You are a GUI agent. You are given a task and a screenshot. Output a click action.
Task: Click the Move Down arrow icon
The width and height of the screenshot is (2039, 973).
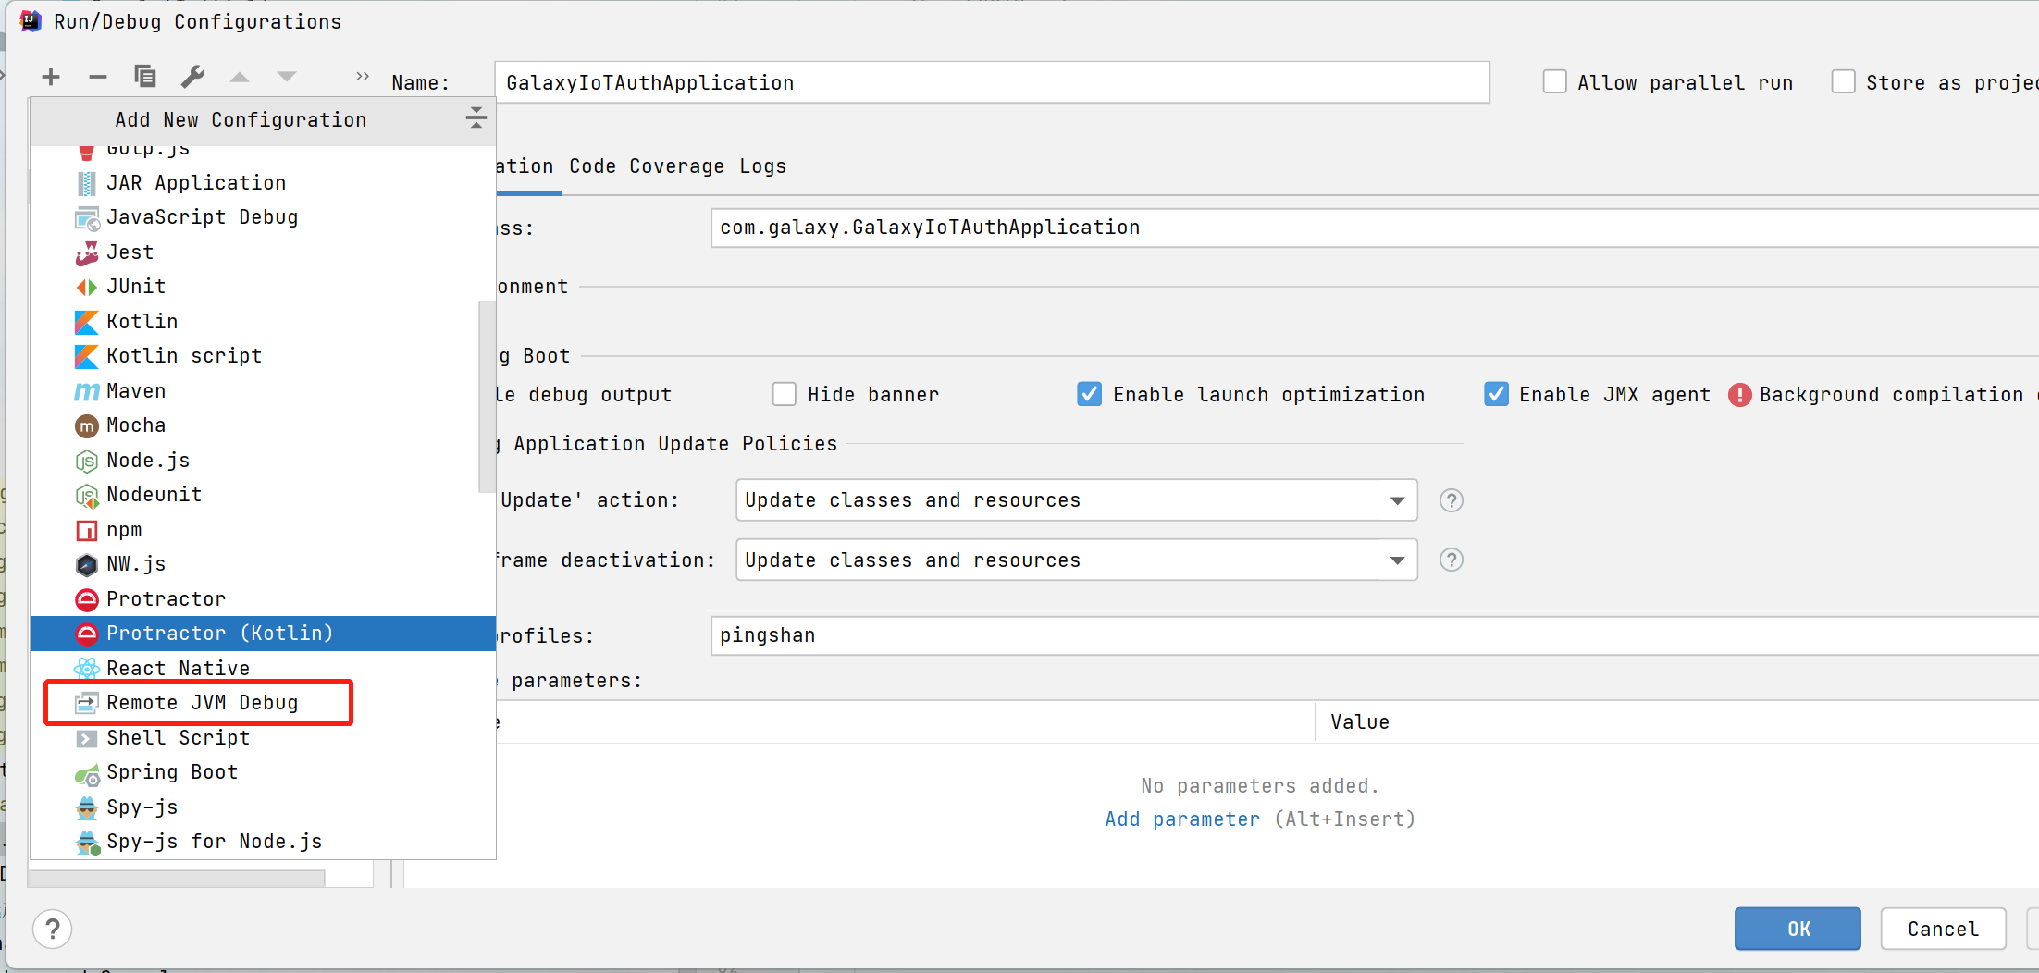tap(287, 77)
